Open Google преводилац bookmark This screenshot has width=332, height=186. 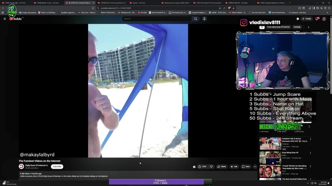pos(27,12)
